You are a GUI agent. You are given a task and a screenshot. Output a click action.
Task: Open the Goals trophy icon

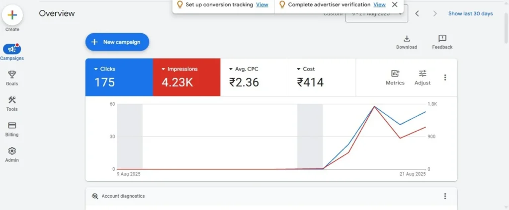pyautogui.click(x=12, y=74)
